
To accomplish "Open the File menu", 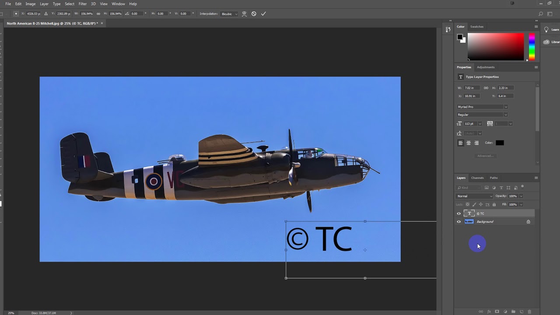I will click(x=8, y=4).
